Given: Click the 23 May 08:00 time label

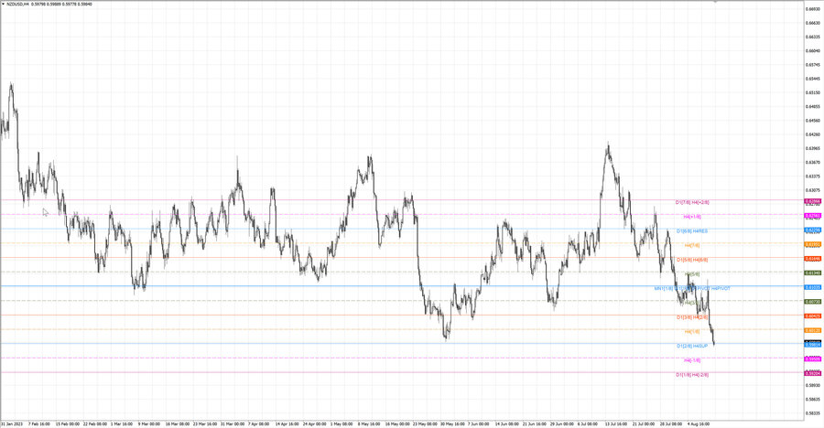Looking at the screenshot, I should tap(425, 423).
